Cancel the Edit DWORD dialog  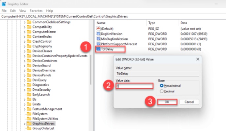point(189,102)
